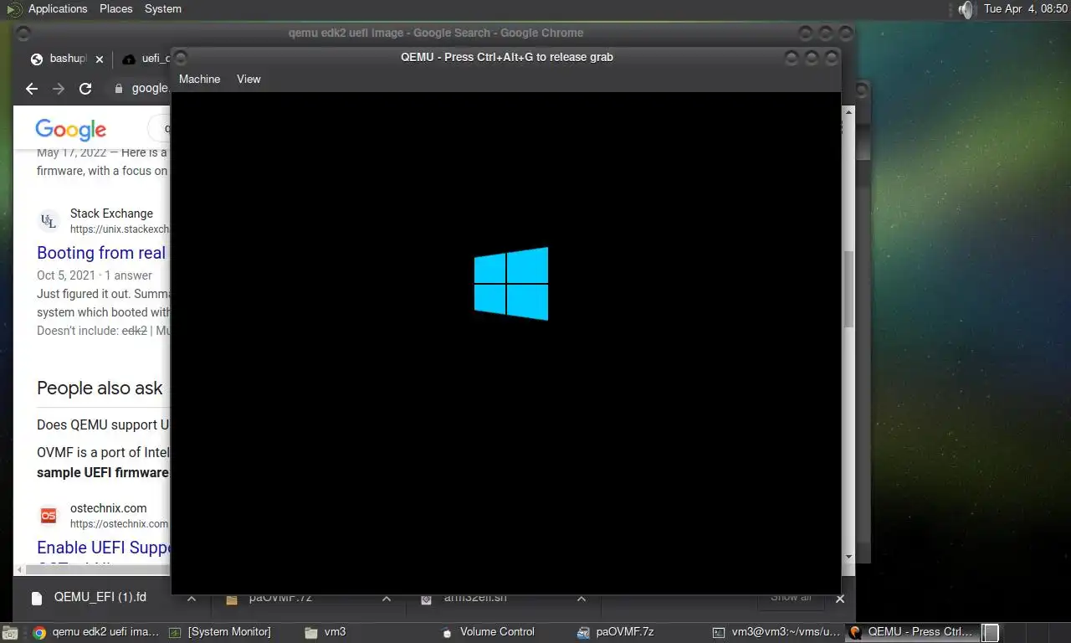Click the lock icon in Chrome address bar

[x=119, y=88]
